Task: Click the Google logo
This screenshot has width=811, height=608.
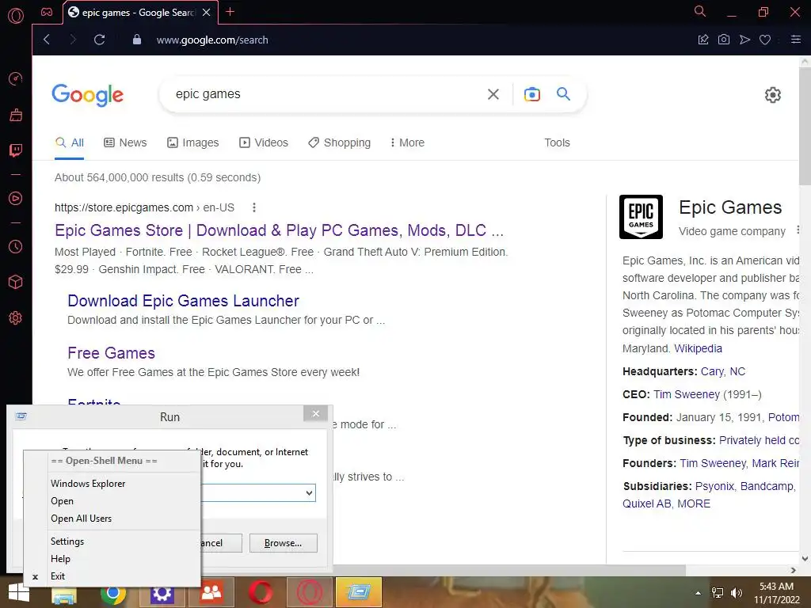Action: coord(87,95)
